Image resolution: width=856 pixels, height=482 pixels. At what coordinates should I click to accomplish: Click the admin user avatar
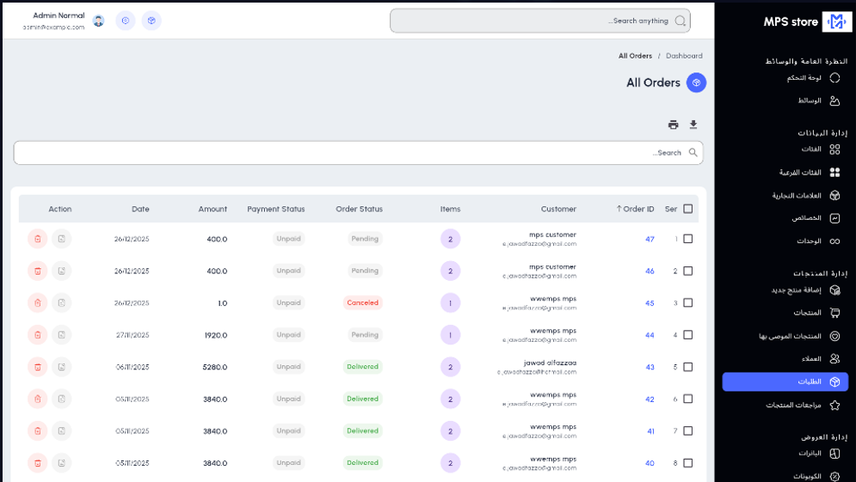99,21
